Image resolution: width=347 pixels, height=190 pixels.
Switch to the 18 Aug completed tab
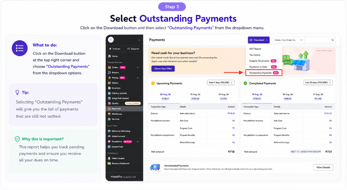(x=287, y=96)
